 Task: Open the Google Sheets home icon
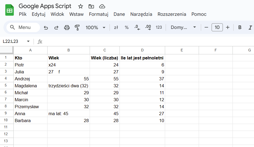tap(9, 10)
